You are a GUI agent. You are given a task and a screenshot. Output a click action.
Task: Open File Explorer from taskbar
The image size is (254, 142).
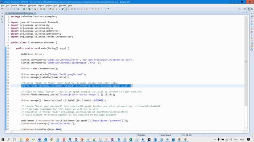(x=21, y=139)
